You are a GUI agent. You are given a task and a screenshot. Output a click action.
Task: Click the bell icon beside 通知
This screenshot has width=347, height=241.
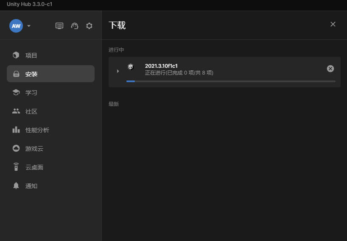click(16, 186)
